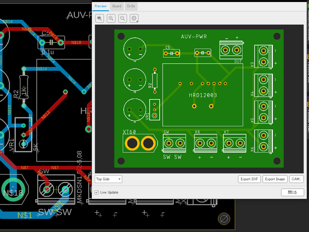Click the AUV-PWR title in the preview

click(x=194, y=37)
